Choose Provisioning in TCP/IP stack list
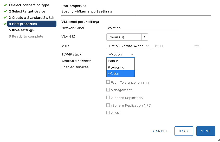Screen dimensions: 220x142 (x=120, y=67)
